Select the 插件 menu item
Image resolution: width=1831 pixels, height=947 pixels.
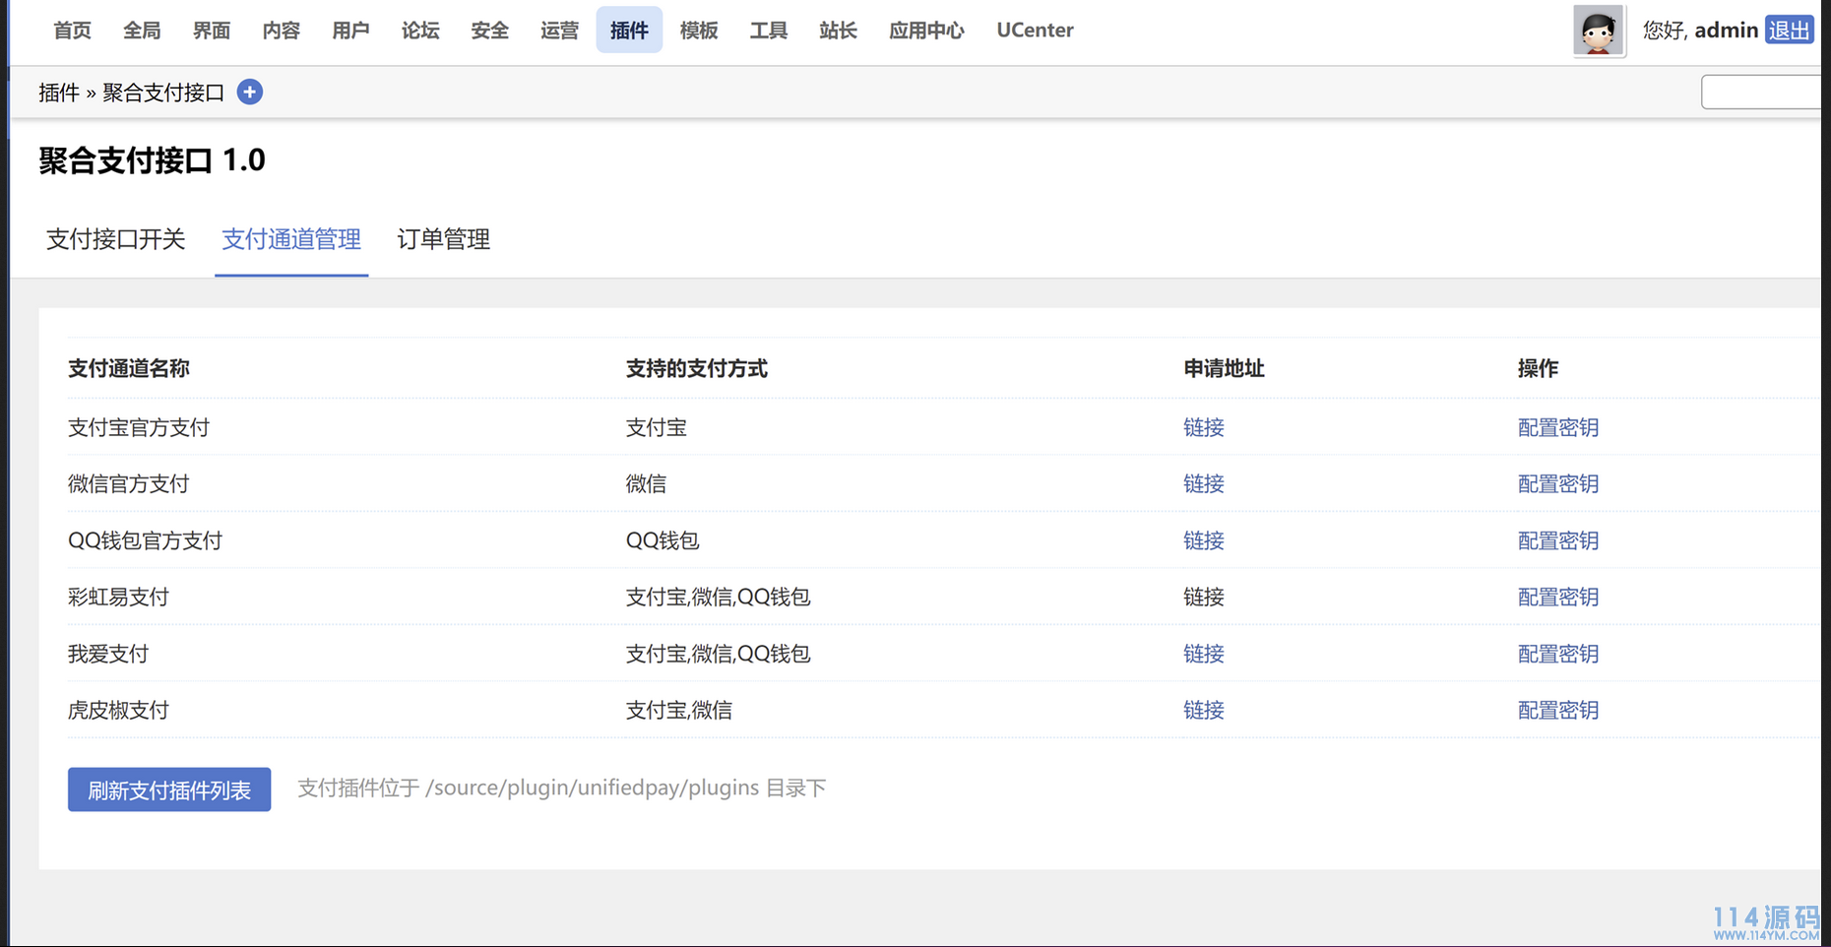pyautogui.click(x=629, y=31)
